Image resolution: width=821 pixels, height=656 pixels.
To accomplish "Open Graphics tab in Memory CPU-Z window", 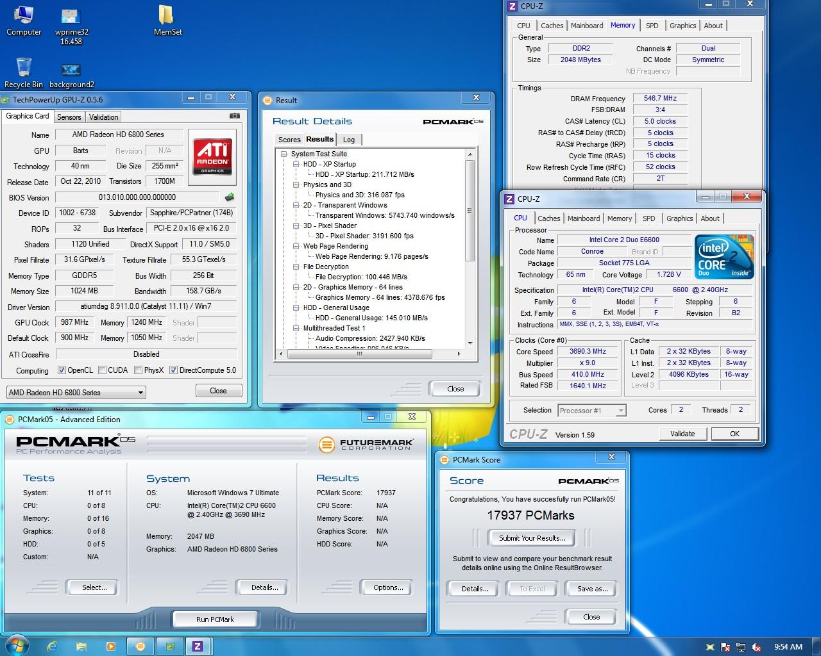I will (682, 26).
